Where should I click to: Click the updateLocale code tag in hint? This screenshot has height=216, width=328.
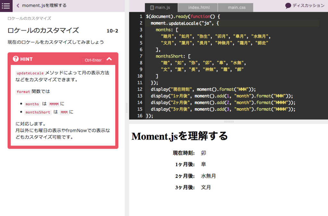[x=30, y=73]
